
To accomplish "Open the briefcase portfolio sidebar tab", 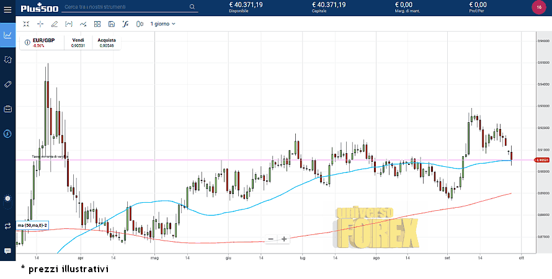I will (7, 109).
